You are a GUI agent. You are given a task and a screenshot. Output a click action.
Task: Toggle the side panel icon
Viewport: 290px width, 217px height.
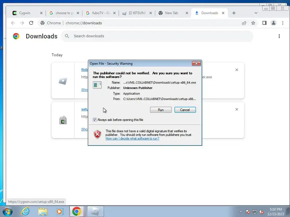[x=265, y=23]
